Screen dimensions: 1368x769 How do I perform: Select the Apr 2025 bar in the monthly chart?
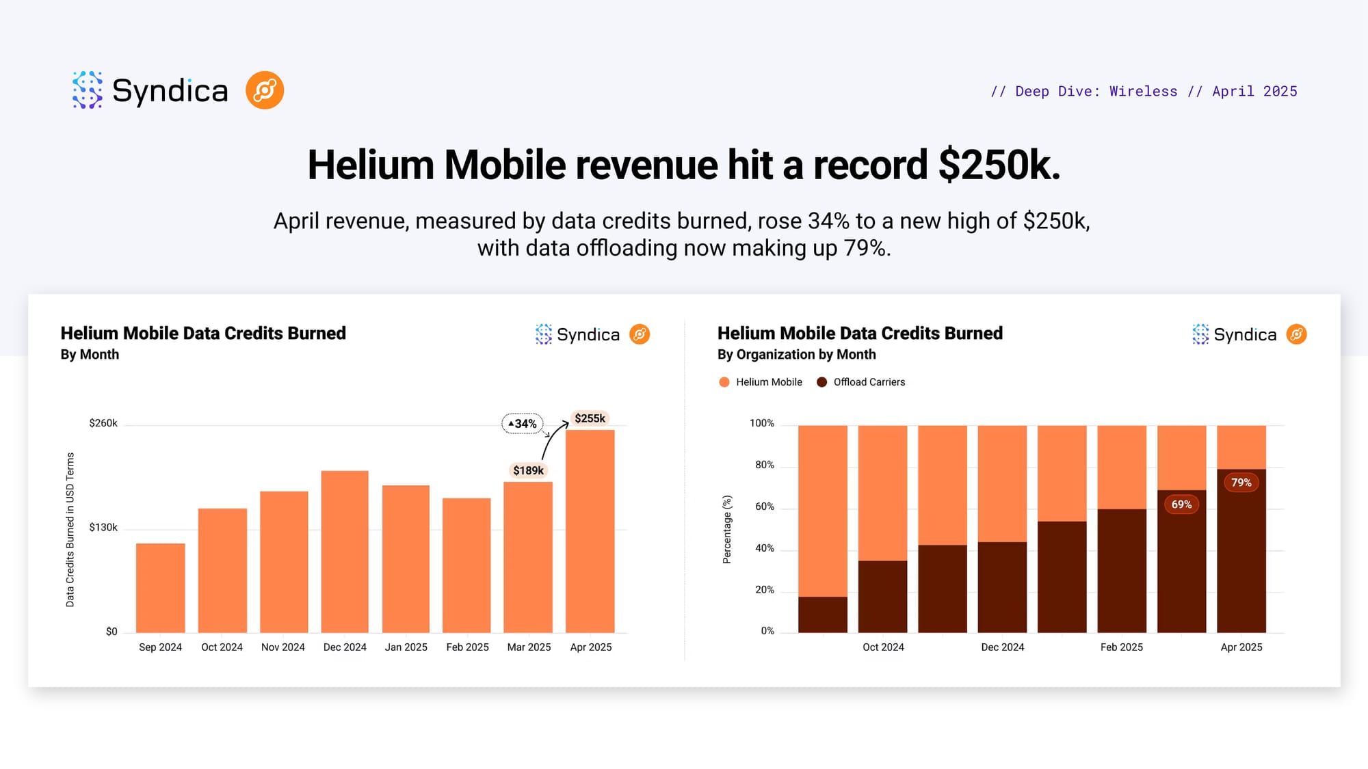pos(590,530)
